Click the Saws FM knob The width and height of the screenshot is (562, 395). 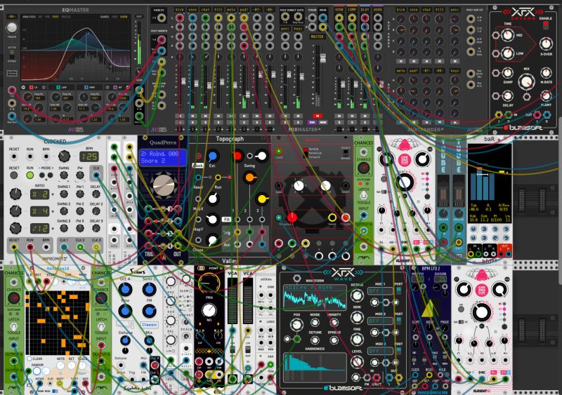pos(149,312)
